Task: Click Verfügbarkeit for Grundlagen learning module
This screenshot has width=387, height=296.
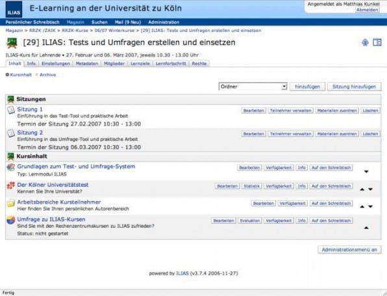Action: (x=279, y=168)
